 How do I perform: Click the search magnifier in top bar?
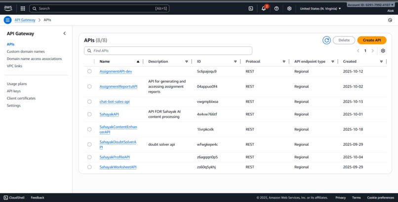(35, 8)
